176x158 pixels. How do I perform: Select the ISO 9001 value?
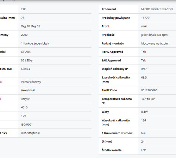pos(27,125)
